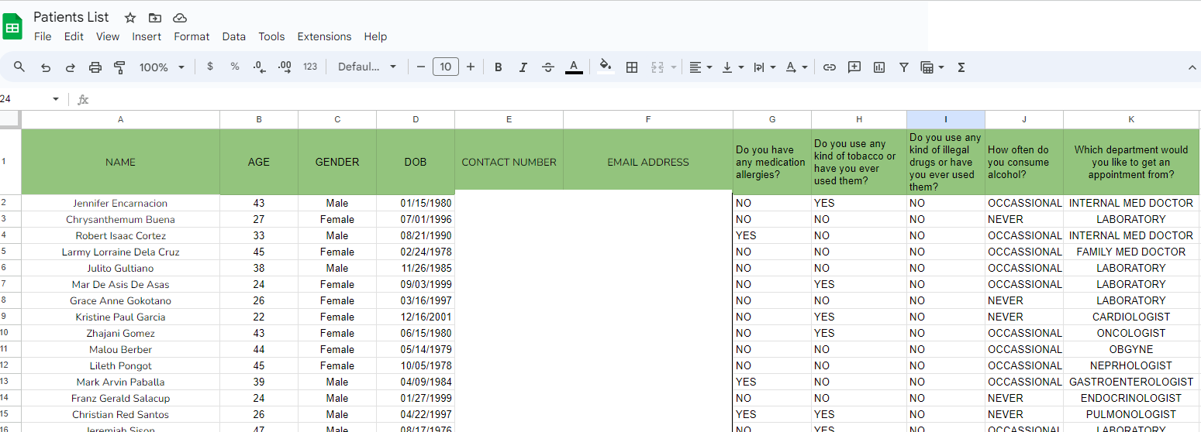Screen dimensions: 1201x432
Task: Format as currency with dollar icon
Action: [x=210, y=67]
